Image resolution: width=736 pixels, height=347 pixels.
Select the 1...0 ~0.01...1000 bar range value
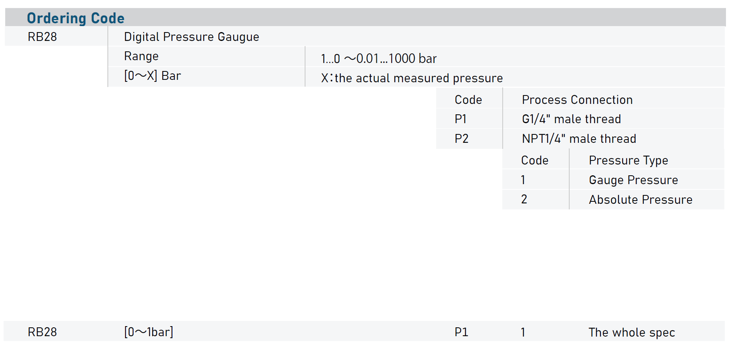pos(378,59)
